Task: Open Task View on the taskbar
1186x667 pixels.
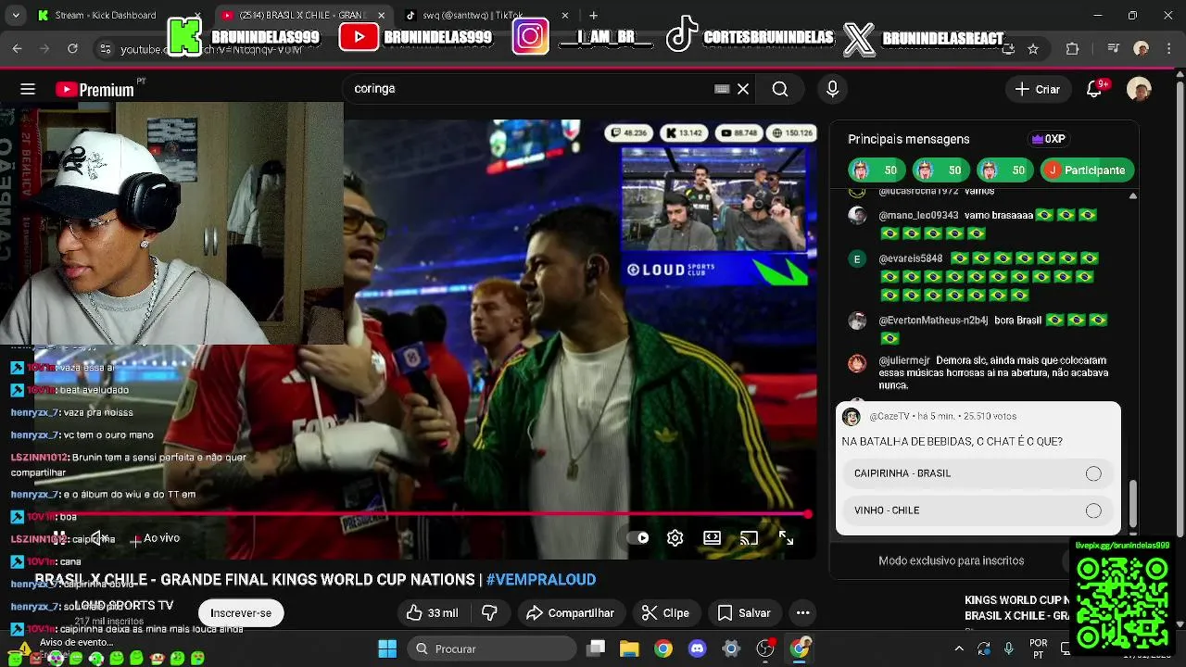Action: [x=596, y=648]
